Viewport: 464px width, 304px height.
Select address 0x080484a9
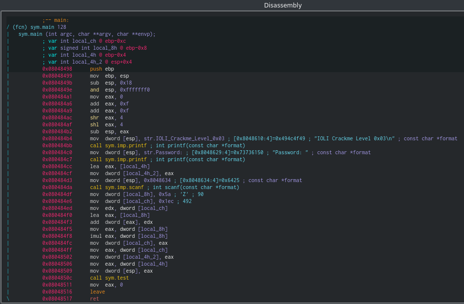coord(57,110)
